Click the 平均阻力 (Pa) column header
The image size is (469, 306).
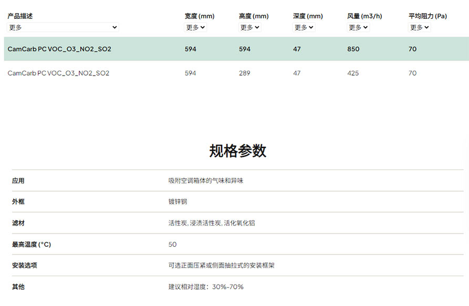428,16
